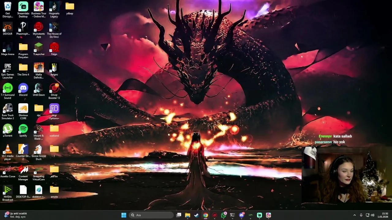392x220 pixels.
Task: Select the 7.1 Surround Sound icon
Action: click(8, 91)
